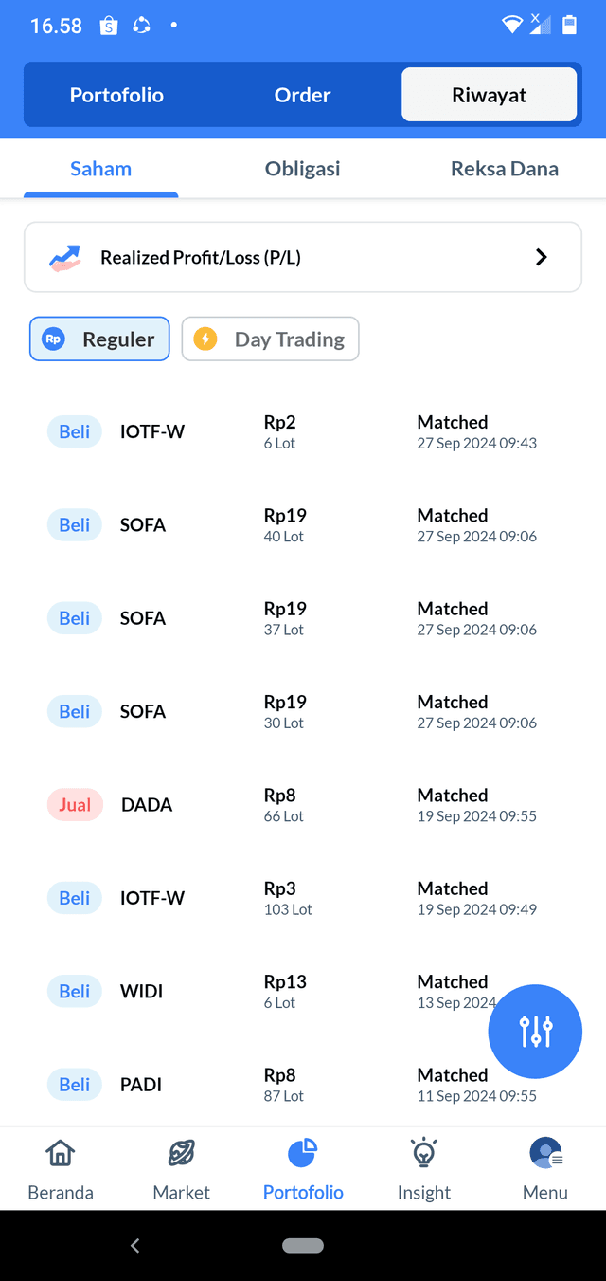Tap the Beli badge for PADI
Viewport: 606px width, 1281px height.
tap(75, 1085)
